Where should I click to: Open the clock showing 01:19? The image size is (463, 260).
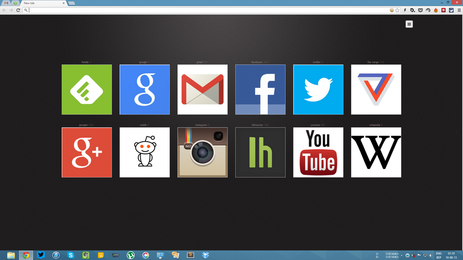(451, 255)
